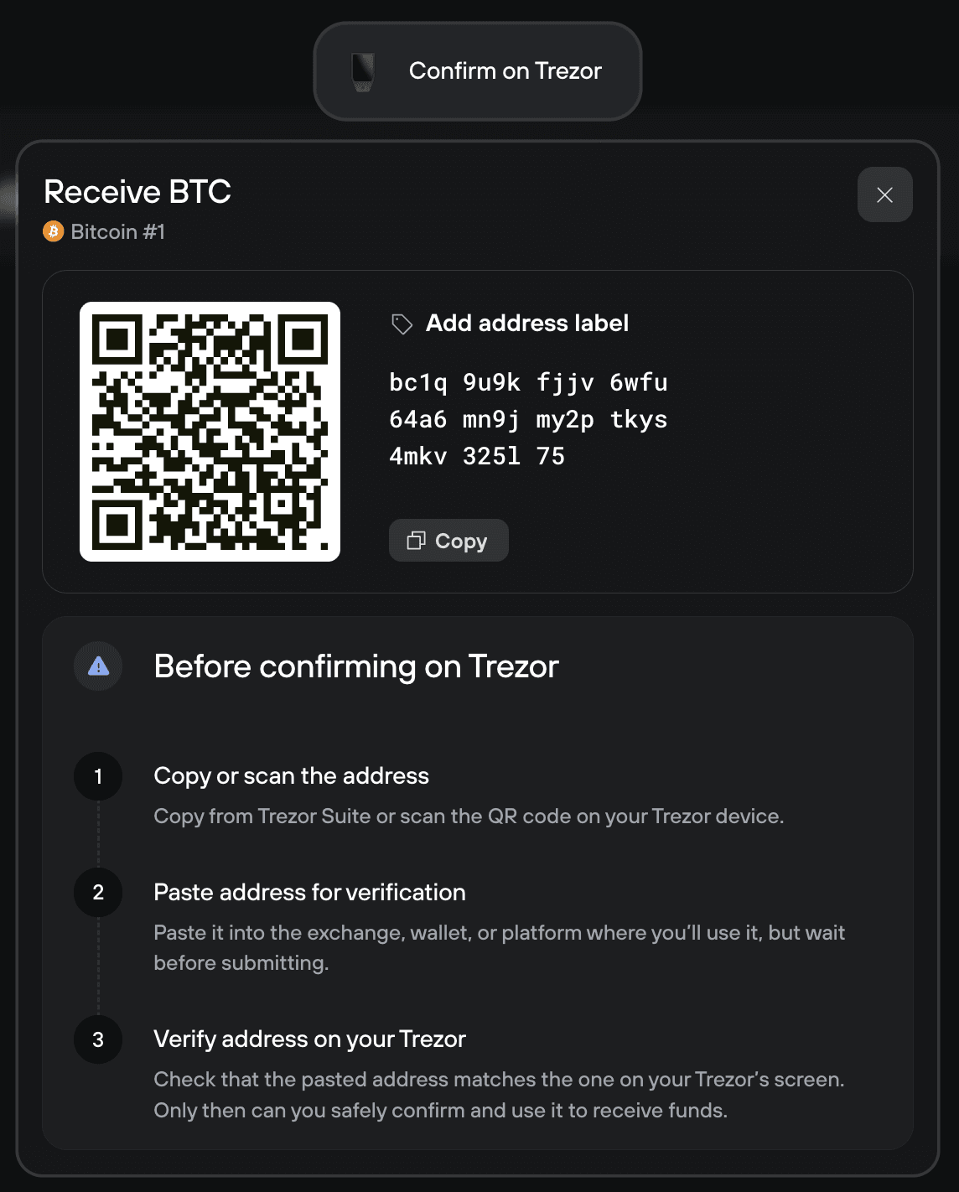
Task: Dismiss the dialog with the X button
Action: (884, 194)
